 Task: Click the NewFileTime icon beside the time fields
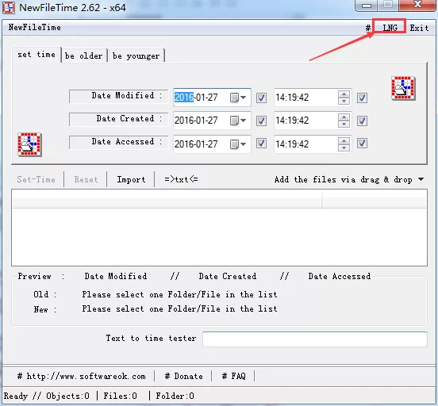(403, 89)
